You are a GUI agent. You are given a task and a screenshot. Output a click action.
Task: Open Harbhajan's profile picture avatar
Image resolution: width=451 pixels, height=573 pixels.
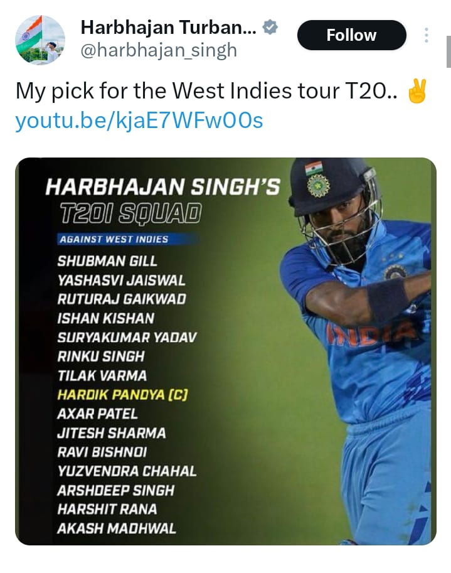(40, 40)
